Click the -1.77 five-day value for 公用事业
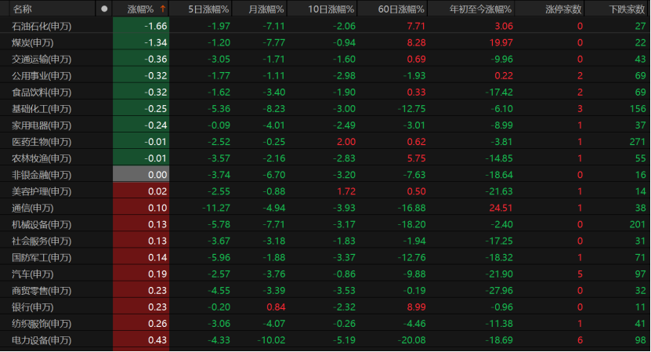 [x=219, y=75]
